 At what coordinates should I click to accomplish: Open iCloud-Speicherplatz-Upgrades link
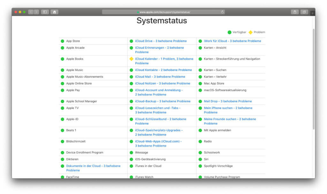(159, 133)
